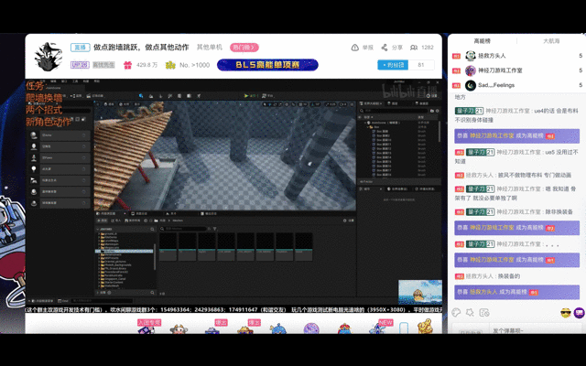Viewport: 586px width, 366px height.
Task: Click the UP 26 level badge
Action: [80, 65]
